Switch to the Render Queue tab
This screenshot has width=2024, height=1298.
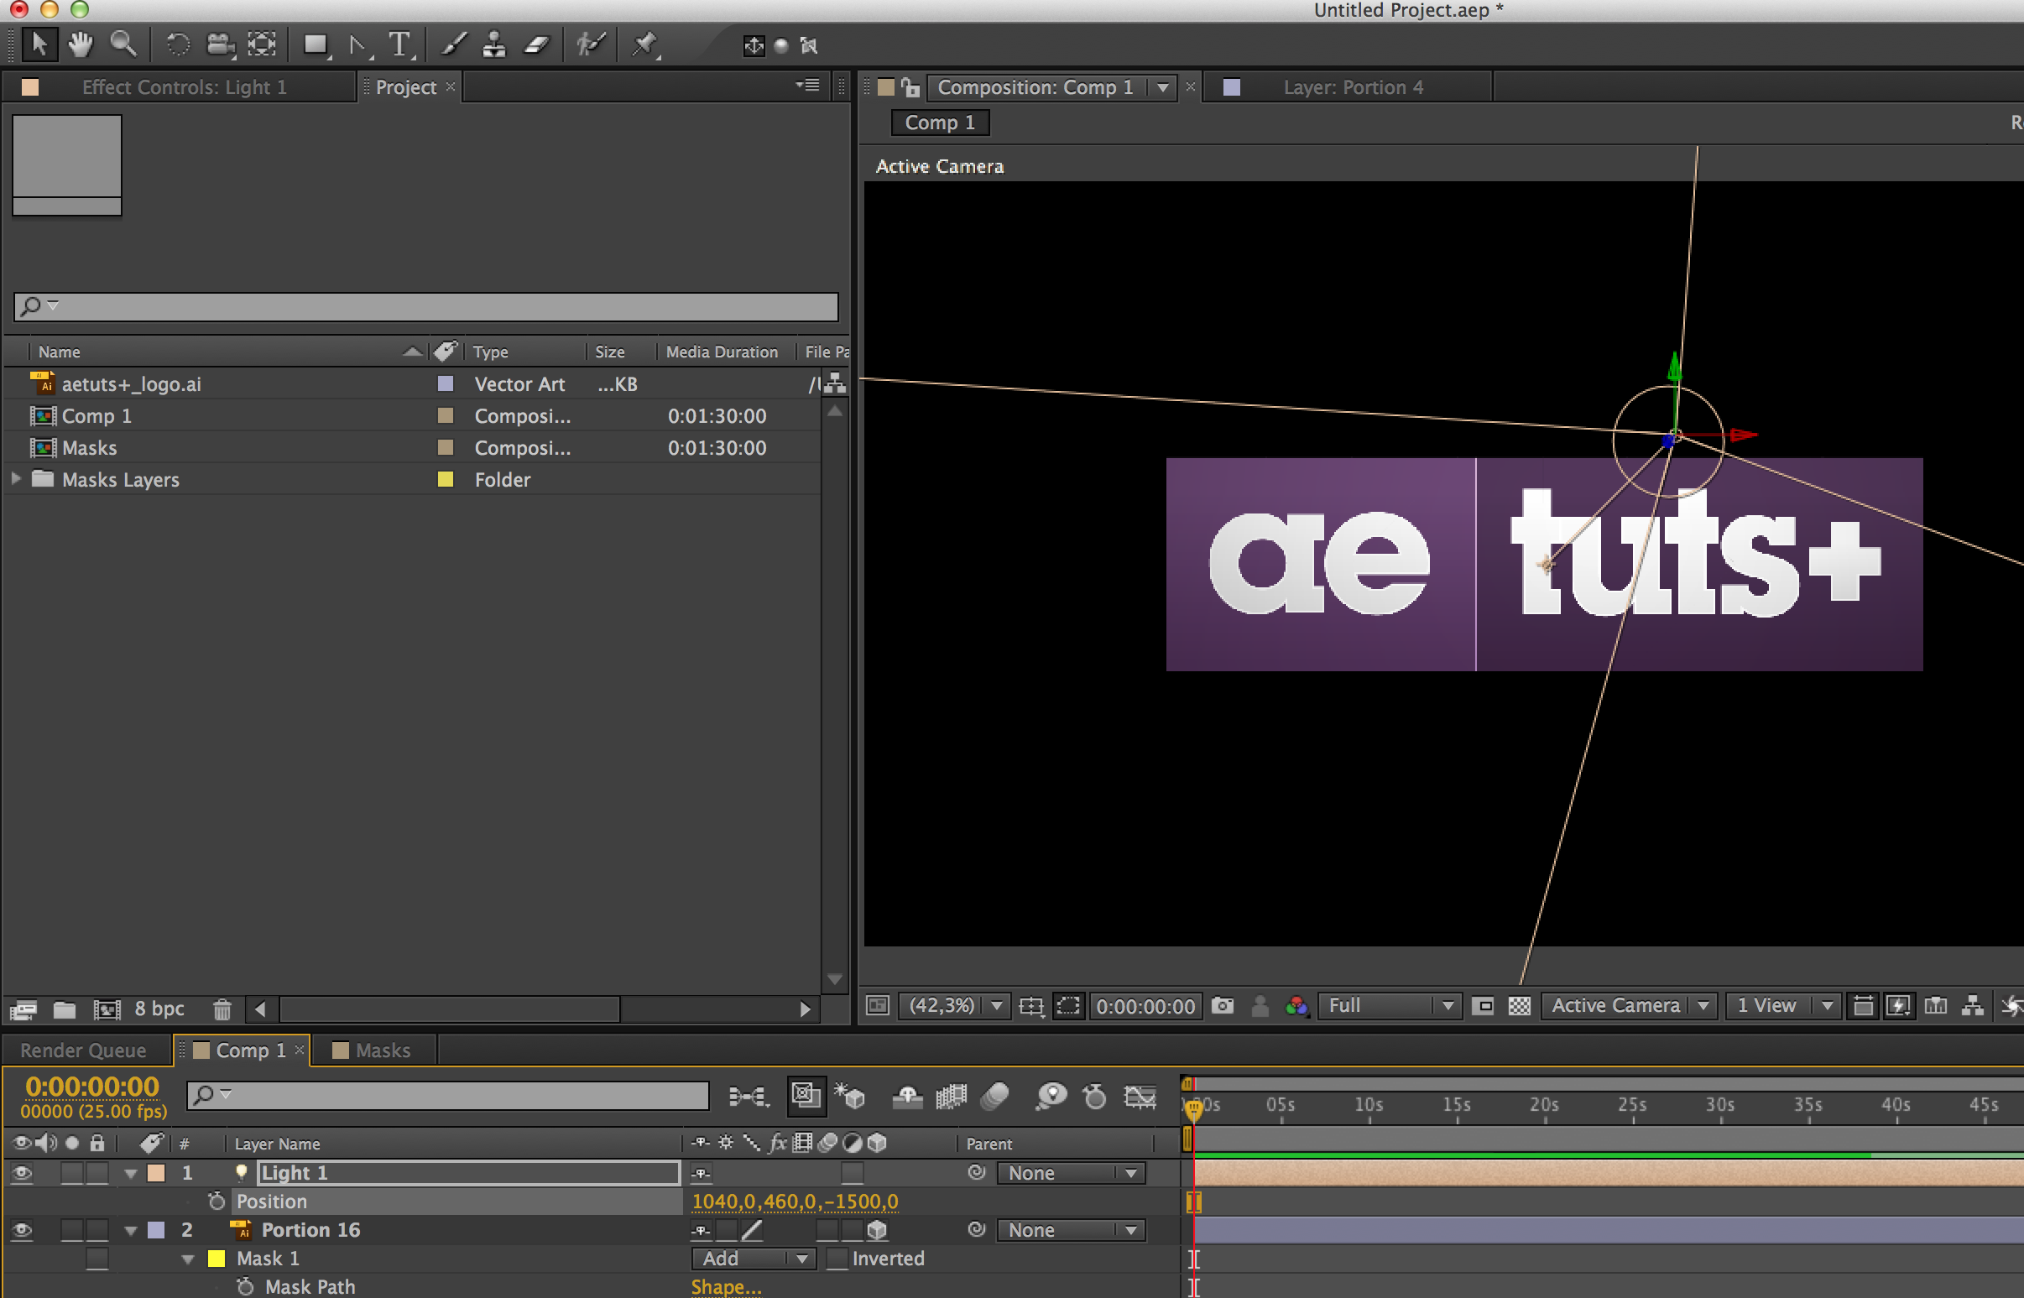[82, 1050]
